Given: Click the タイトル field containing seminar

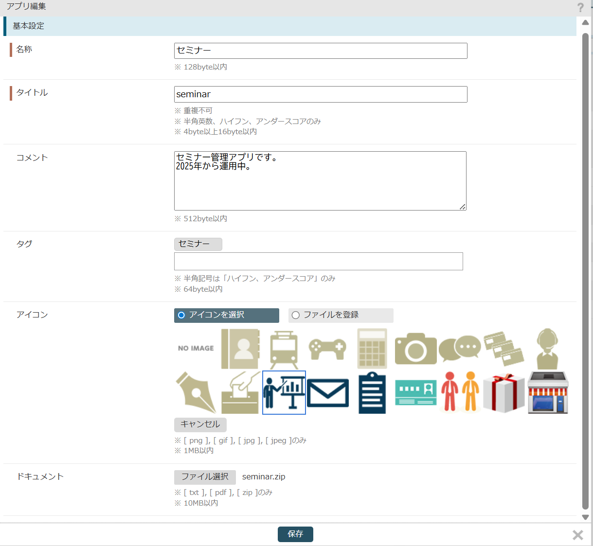Looking at the screenshot, I should point(321,94).
